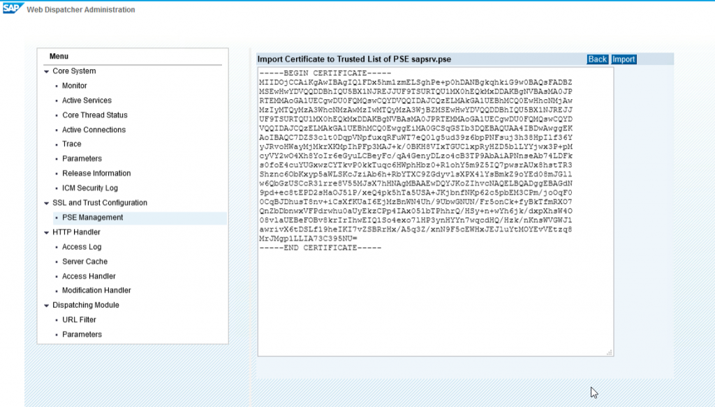Go to Access Handler
The image size is (715, 407).
coord(89,276)
